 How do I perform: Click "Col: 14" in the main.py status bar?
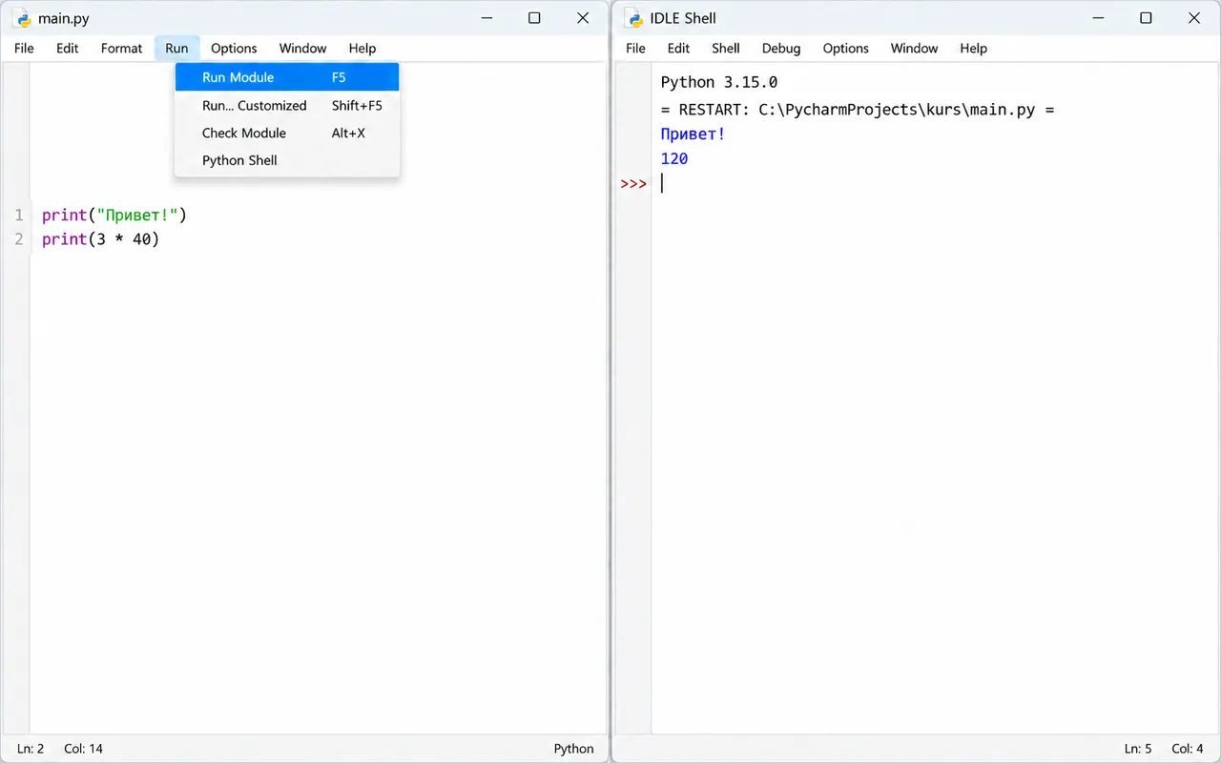(x=83, y=749)
